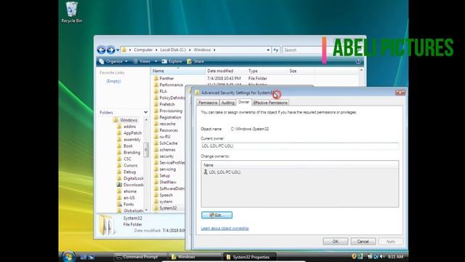
Task: Select Computer in the address breadcrumb
Action: click(143, 50)
